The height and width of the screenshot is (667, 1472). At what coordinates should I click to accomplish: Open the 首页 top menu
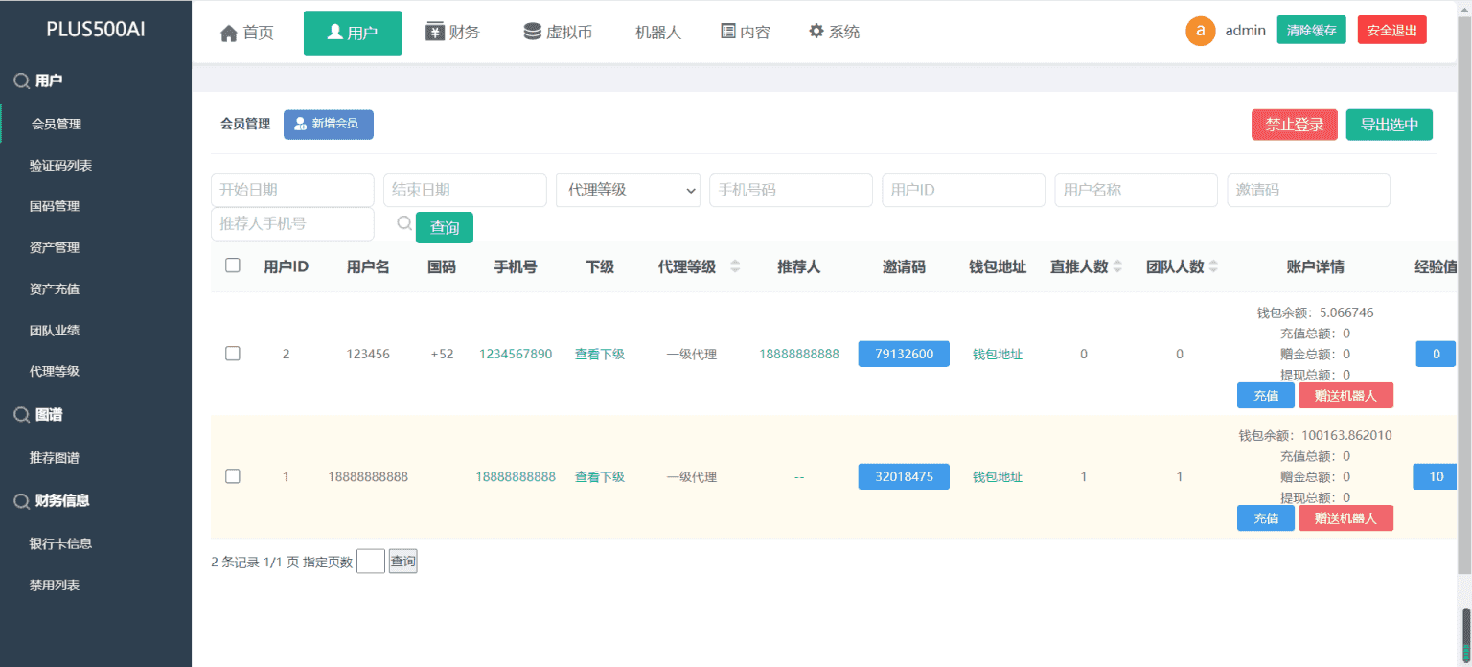click(247, 33)
